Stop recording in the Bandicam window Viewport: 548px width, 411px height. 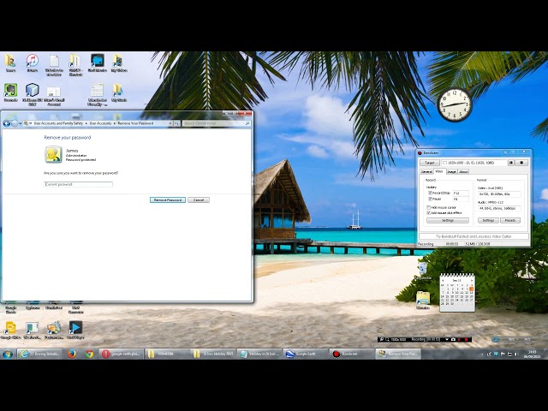521,163
